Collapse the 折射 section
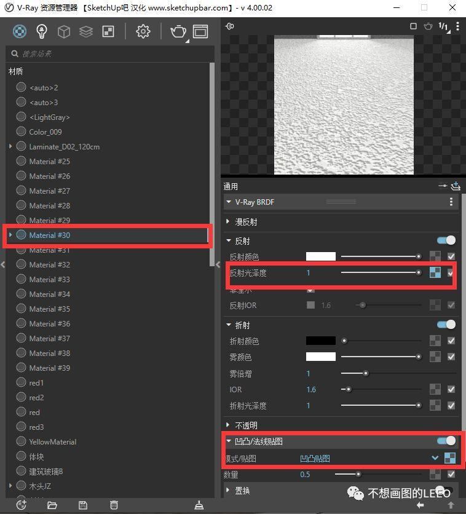The image size is (466, 514). (229, 325)
